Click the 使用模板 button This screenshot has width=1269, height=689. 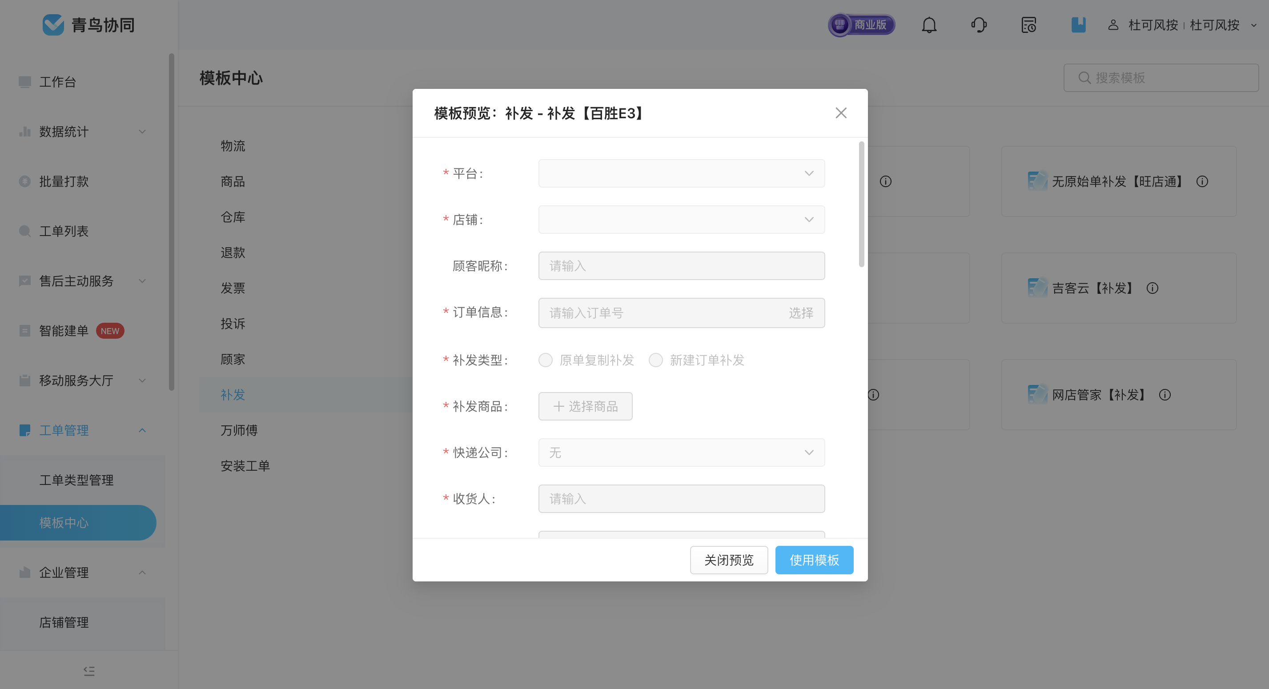814,560
